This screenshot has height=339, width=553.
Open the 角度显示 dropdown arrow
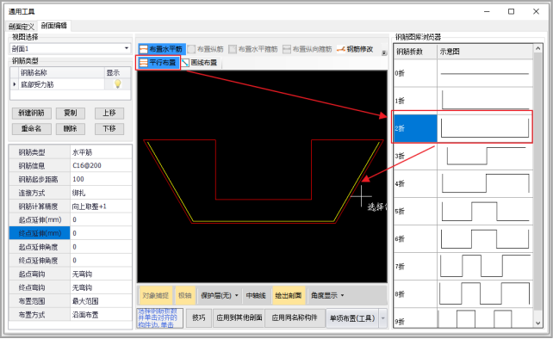(342, 295)
